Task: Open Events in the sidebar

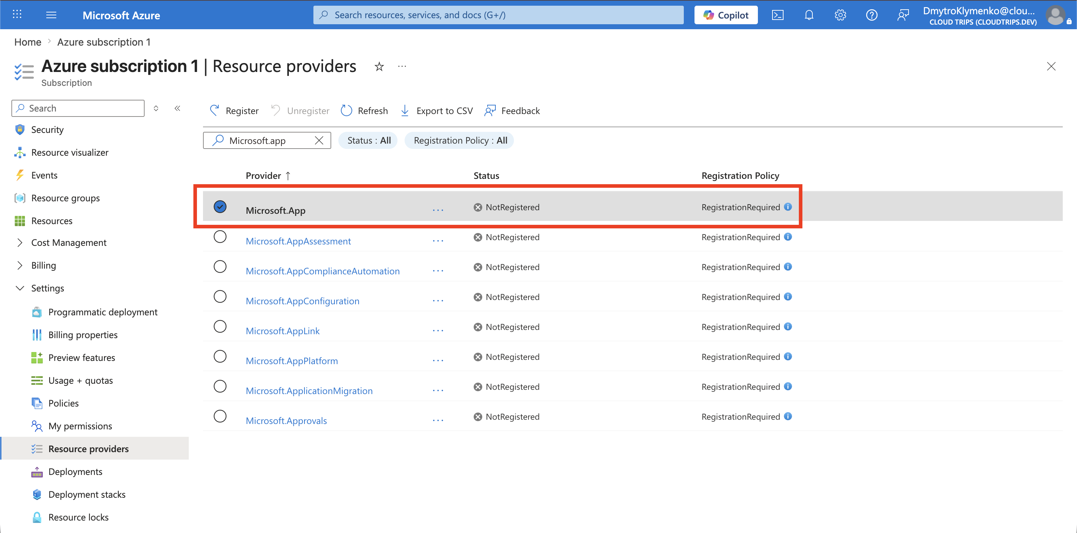Action: (44, 175)
